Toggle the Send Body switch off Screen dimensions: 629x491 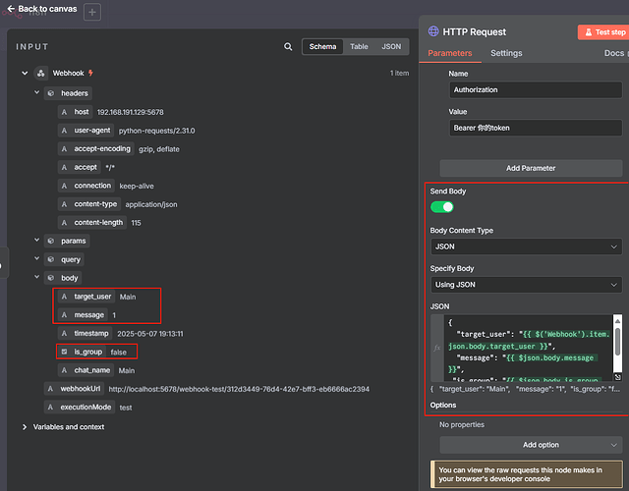441,207
